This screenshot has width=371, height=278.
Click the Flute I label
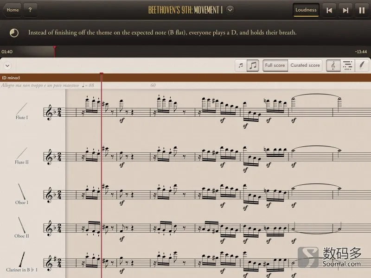22,118
